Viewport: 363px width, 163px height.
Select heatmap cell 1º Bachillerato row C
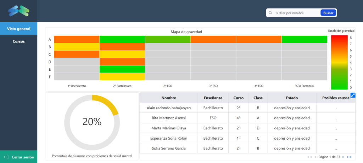click(x=77, y=54)
